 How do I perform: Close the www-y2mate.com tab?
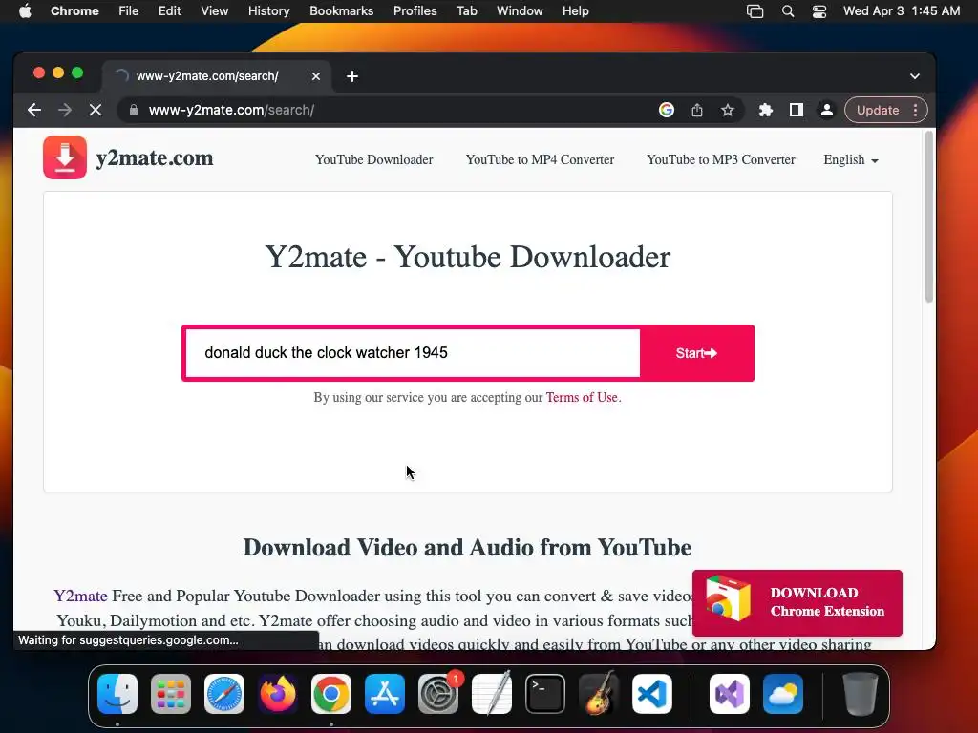tap(316, 76)
